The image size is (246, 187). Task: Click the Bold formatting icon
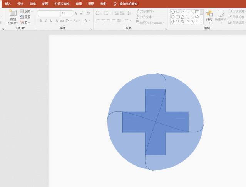[x=40, y=21]
